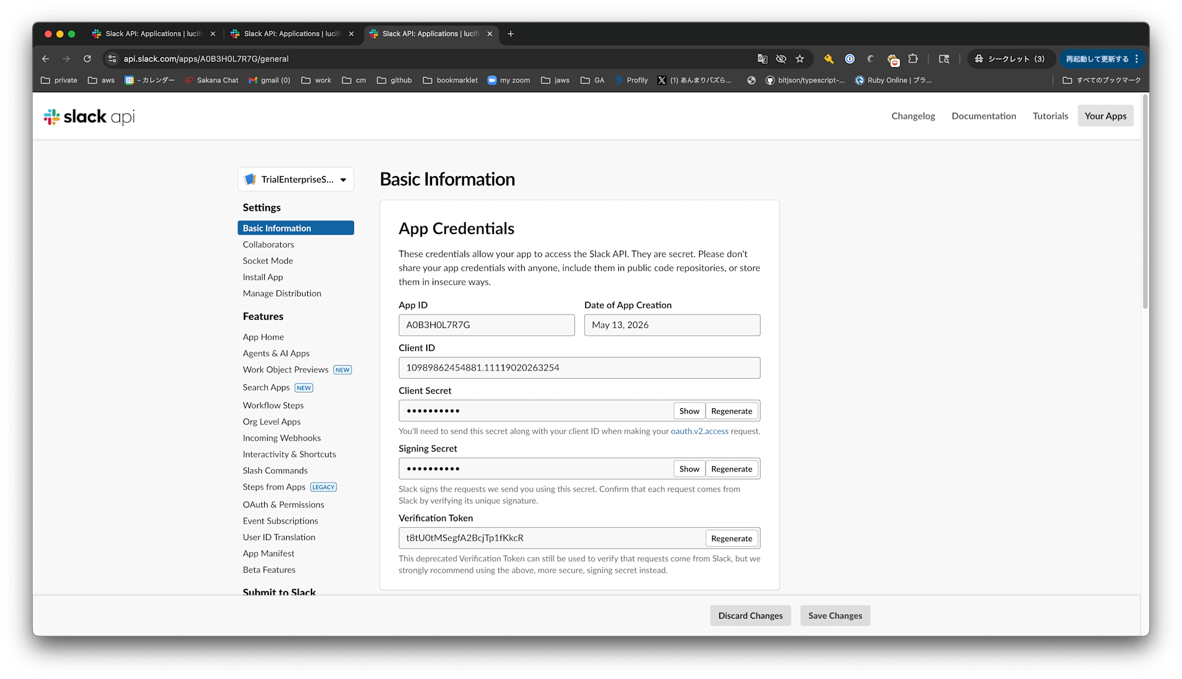Viewport: 1182px width, 679px height.
Task: Open the gmail (0) bookmark
Action: (269, 80)
